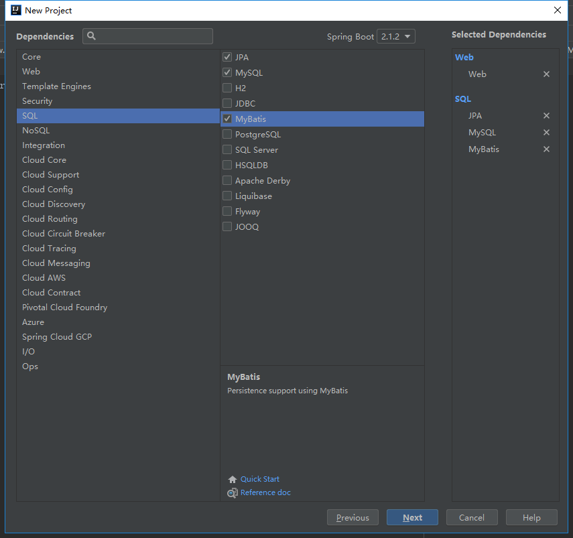The image size is (573, 538).
Task: Enable the PostgreSQL dependency
Action: 227,134
